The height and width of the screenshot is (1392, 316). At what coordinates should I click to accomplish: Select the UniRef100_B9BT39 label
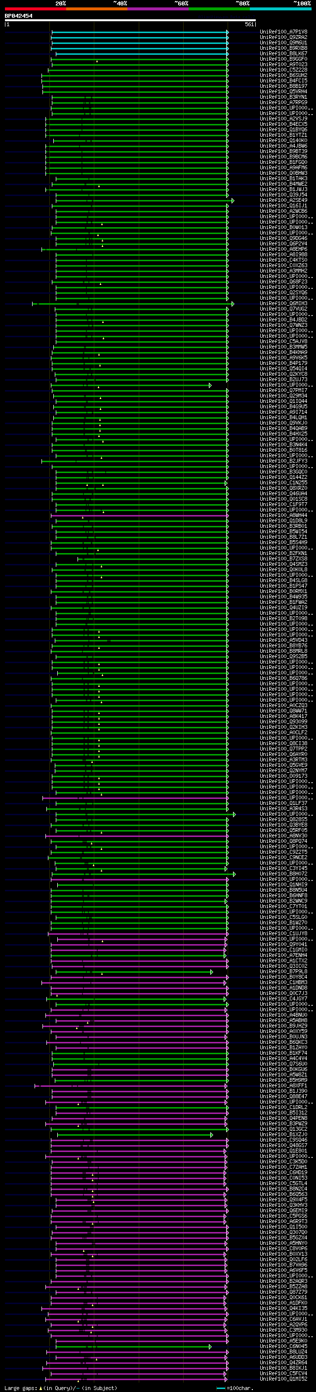pos(283,151)
